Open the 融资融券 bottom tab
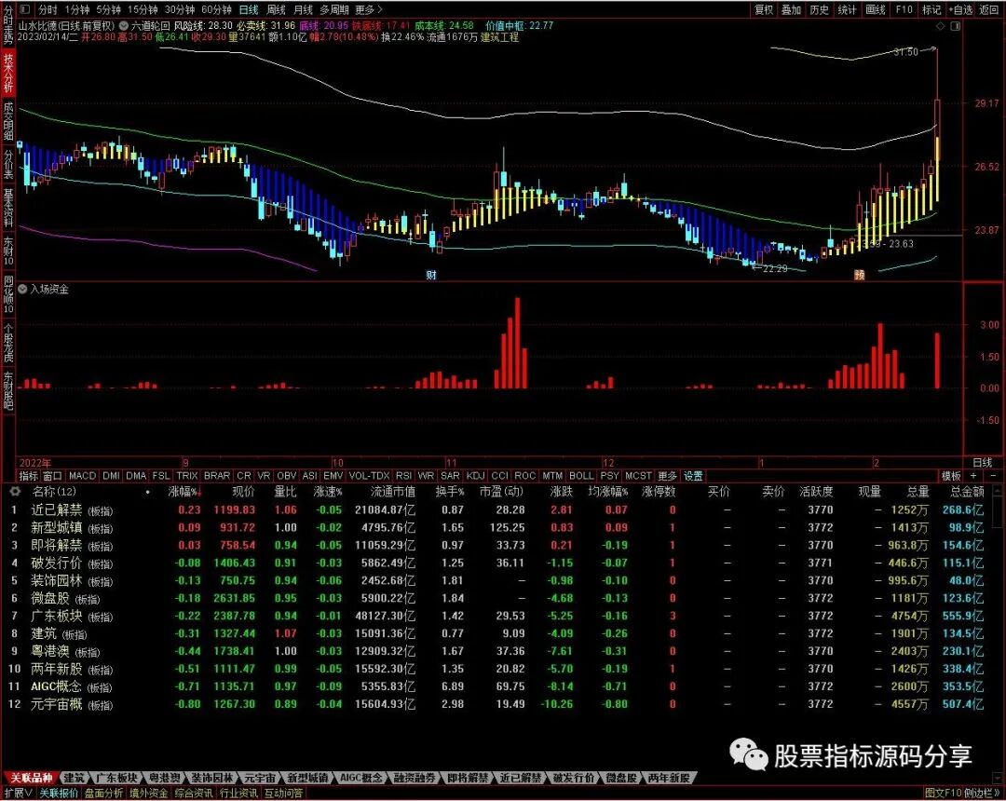 (x=415, y=778)
